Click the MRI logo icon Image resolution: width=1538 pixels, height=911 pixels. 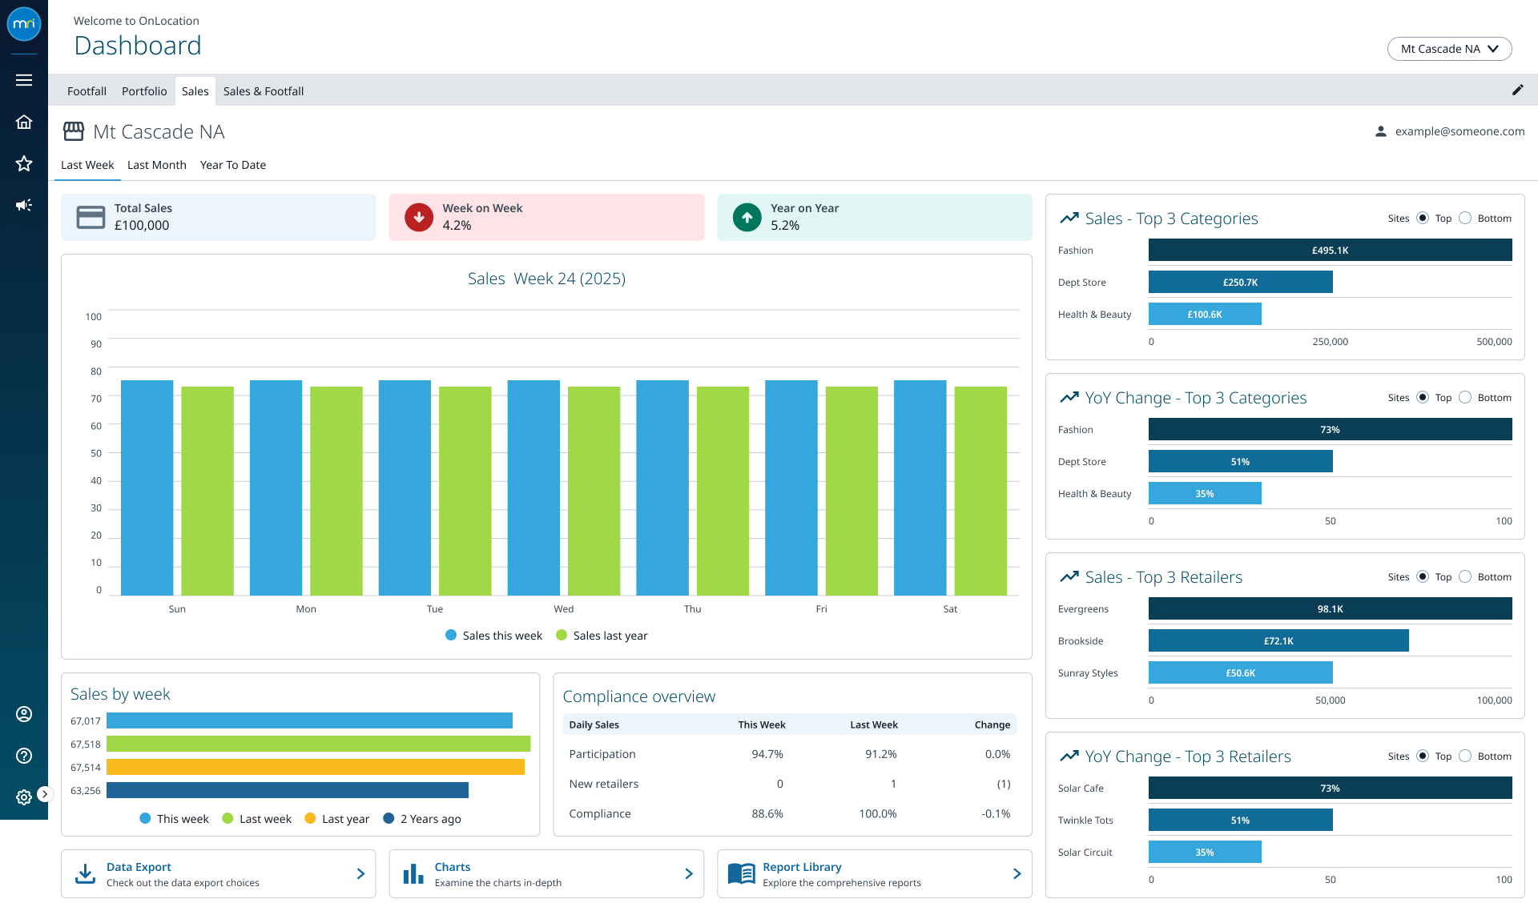tap(24, 24)
